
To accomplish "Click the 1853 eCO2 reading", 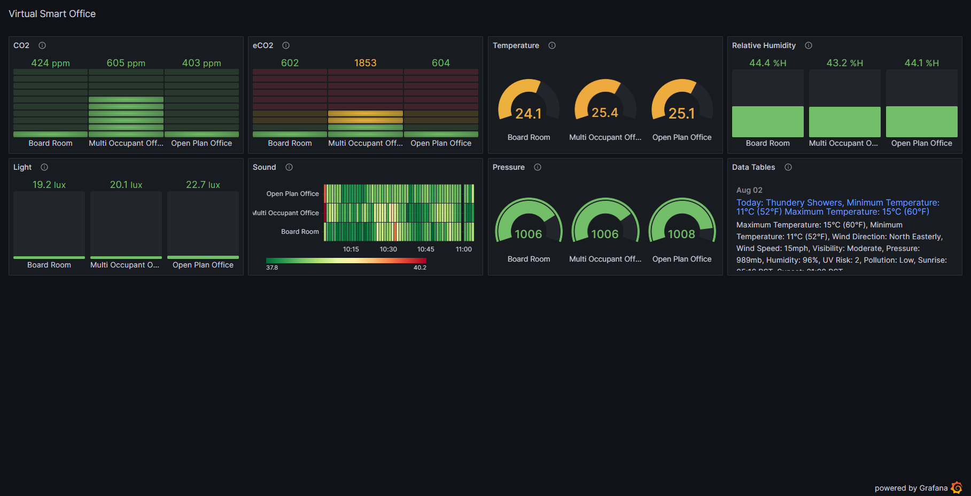I will pyautogui.click(x=366, y=63).
